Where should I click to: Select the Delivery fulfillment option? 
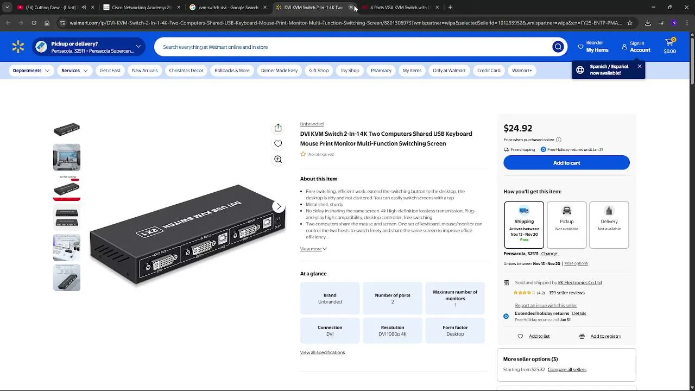coord(609,225)
